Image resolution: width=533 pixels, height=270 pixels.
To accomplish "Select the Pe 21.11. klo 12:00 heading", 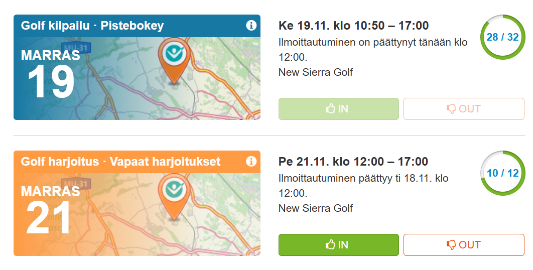I will coord(353,162).
